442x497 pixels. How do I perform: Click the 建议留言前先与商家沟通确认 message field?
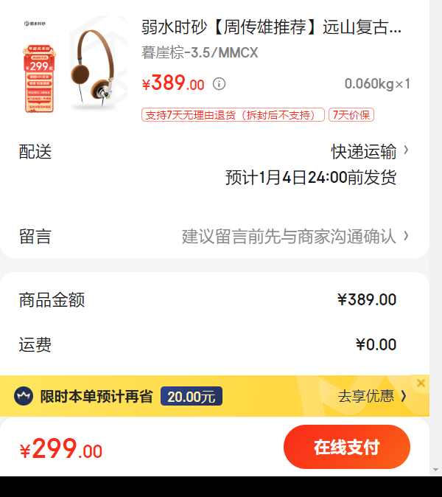click(289, 237)
